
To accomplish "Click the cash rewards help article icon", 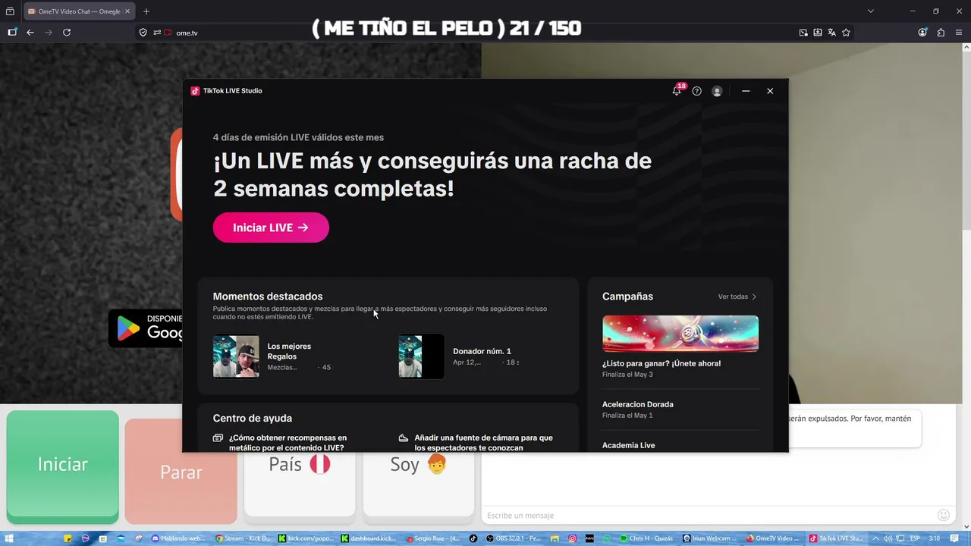I will tap(218, 438).
